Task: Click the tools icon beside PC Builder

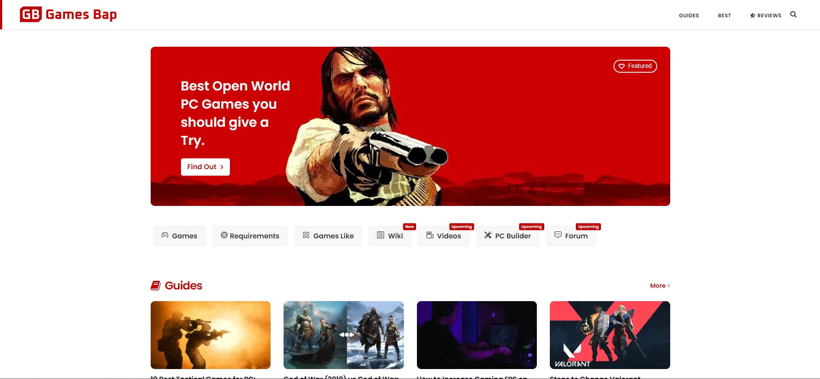Action: tap(488, 235)
